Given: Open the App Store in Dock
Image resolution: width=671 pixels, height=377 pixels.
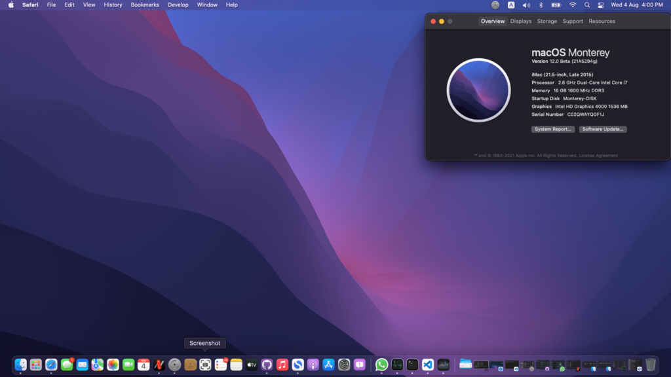Looking at the screenshot, I should click(329, 365).
